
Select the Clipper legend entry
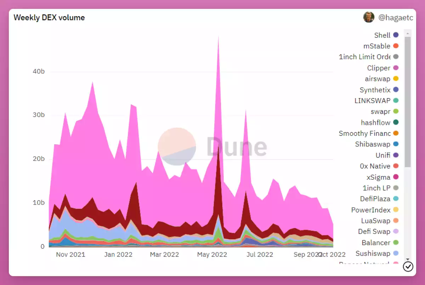(x=379, y=68)
